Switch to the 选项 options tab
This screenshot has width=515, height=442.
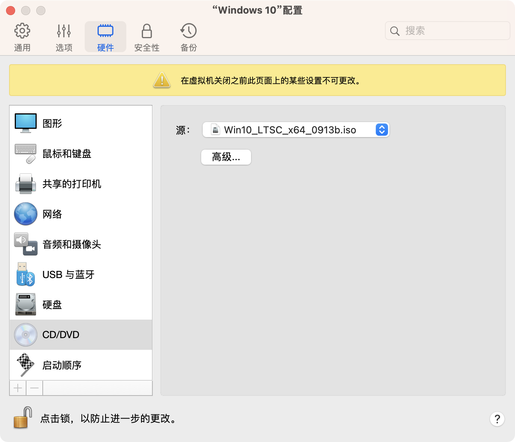click(64, 37)
